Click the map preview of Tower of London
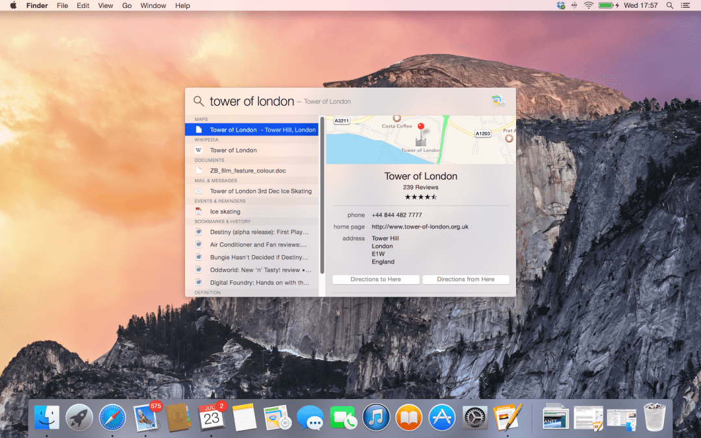Viewport: 701px width, 438px height. 421,140
